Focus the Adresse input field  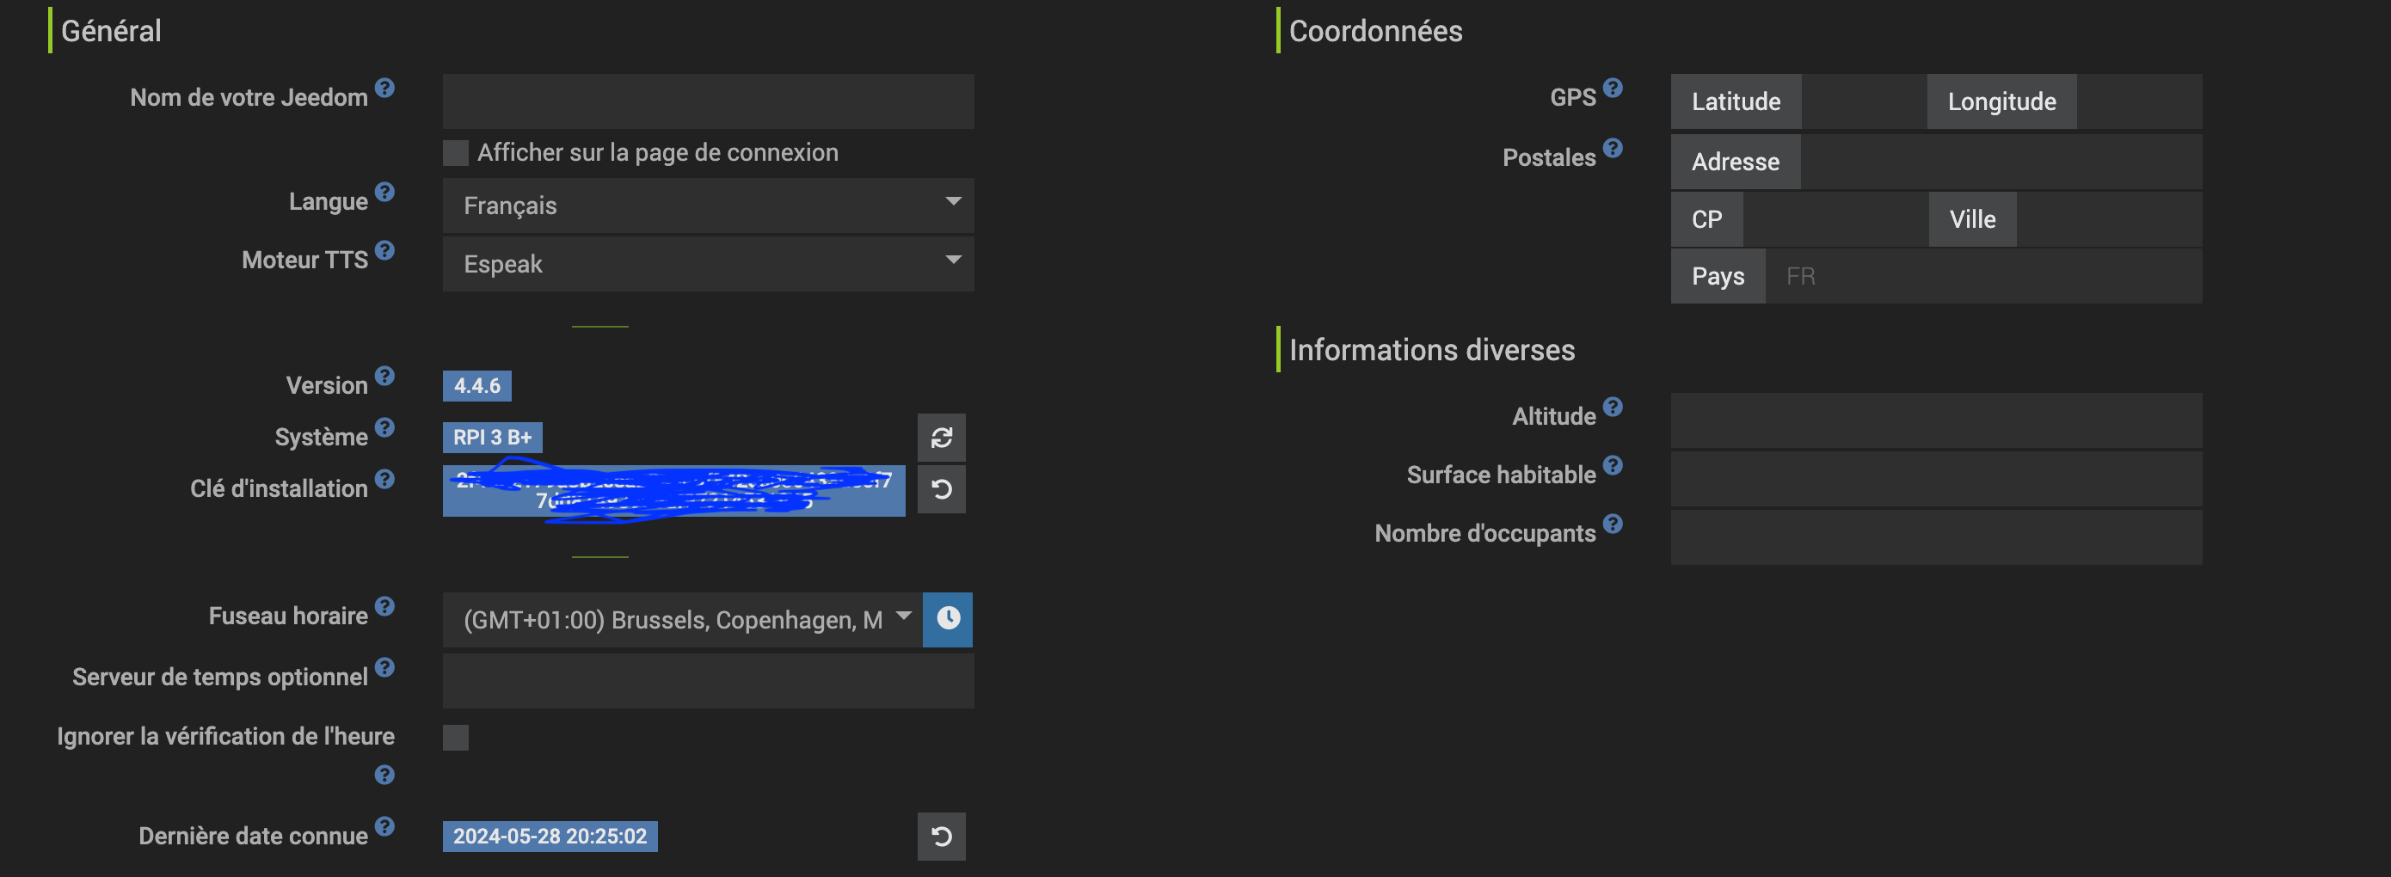(x=2001, y=162)
